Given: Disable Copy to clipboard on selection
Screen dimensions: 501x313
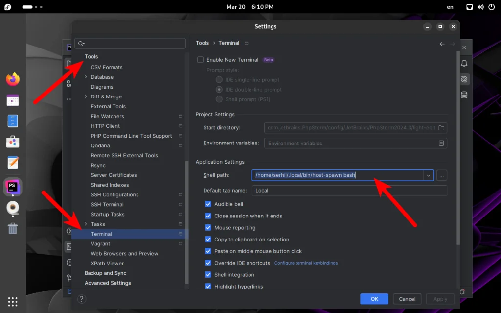Looking at the screenshot, I should click(208, 239).
